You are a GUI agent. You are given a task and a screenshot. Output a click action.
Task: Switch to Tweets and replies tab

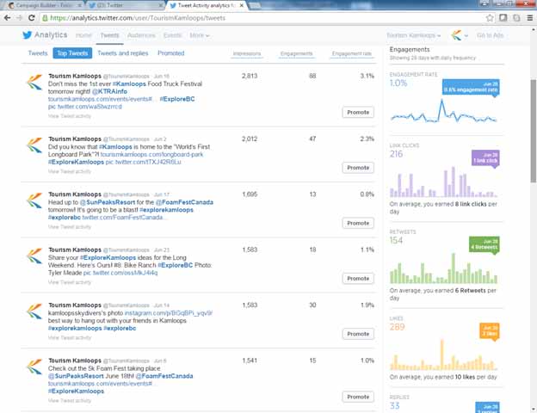point(122,53)
